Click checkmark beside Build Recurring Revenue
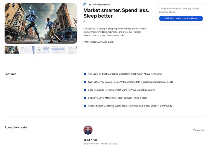The image size is (212, 147). coord(85,90)
